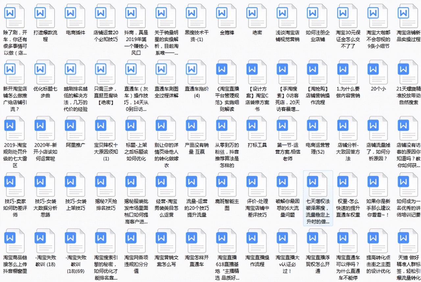Image resolution: width=421 pixels, height=282 pixels.
Task: Open the 优化标题七步曲 document
Action: 45,71
